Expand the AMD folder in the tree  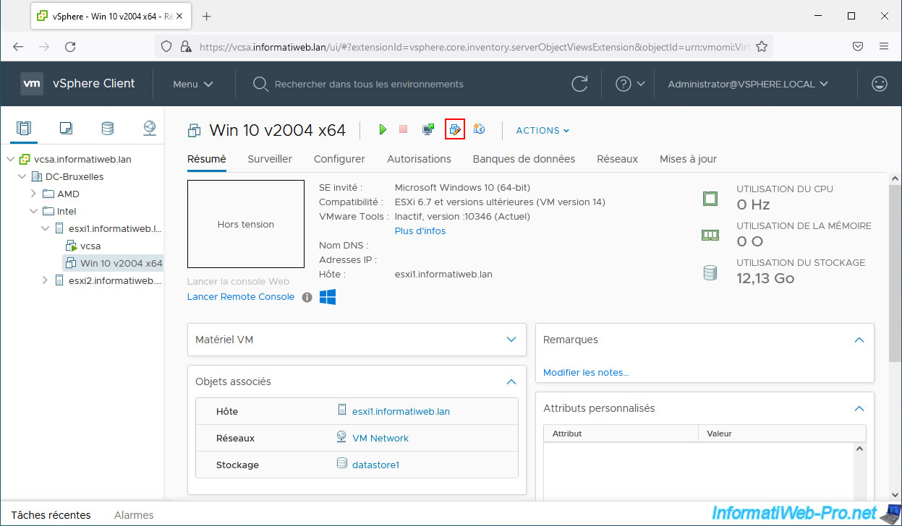33,194
